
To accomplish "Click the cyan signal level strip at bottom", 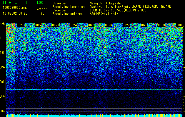I will click(x=94, y=116).
